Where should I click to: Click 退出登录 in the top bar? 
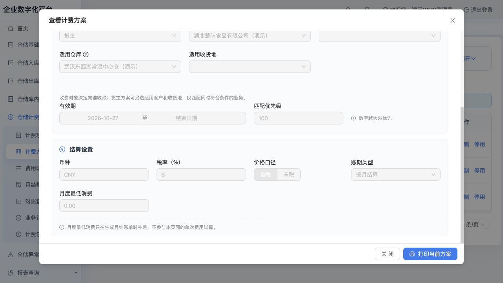coord(478,10)
